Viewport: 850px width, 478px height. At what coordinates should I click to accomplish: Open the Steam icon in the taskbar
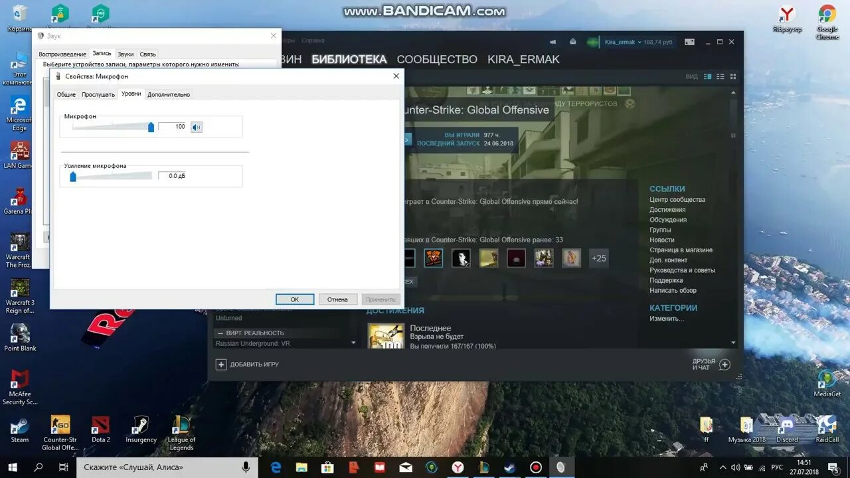click(x=510, y=467)
